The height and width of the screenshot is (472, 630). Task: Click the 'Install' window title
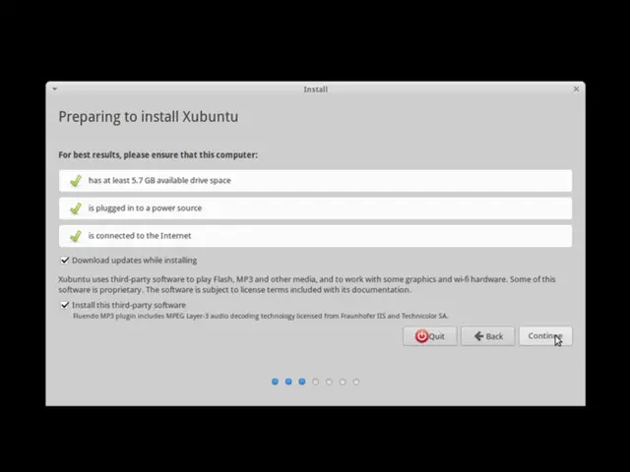pyautogui.click(x=315, y=89)
